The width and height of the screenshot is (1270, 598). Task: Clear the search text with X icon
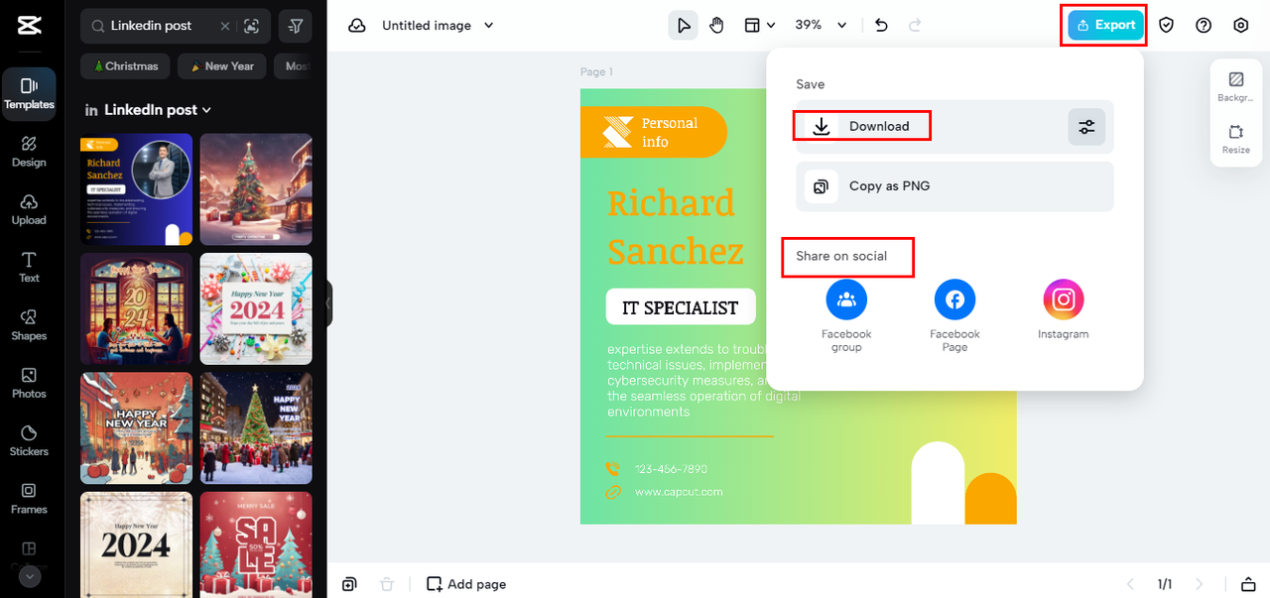pyautogui.click(x=224, y=26)
